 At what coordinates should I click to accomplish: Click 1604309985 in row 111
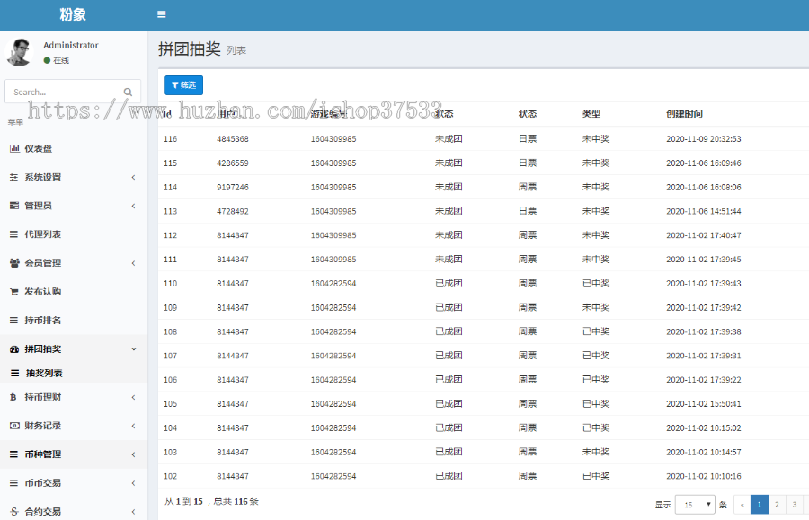[x=333, y=260]
